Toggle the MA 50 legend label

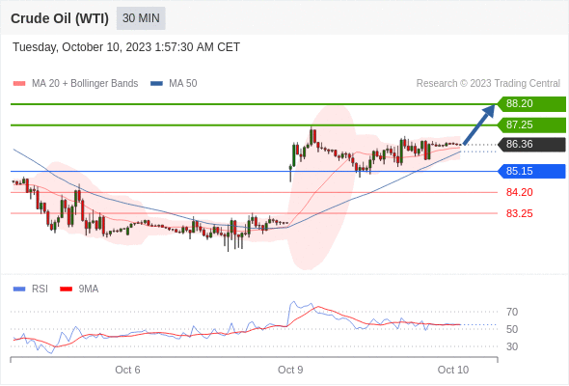pyautogui.click(x=183, y=84)
